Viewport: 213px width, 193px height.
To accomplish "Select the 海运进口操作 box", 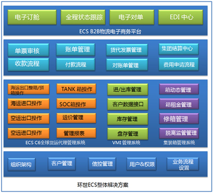I will click(x=29, y=104).
